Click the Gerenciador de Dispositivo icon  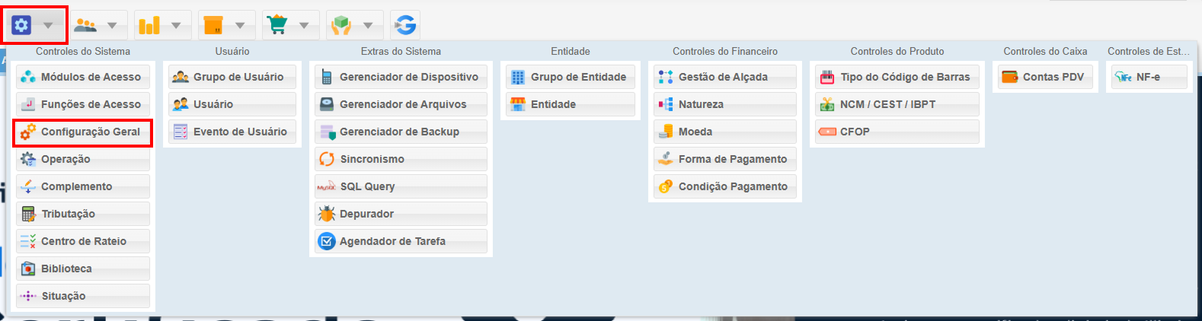point(327,77)
